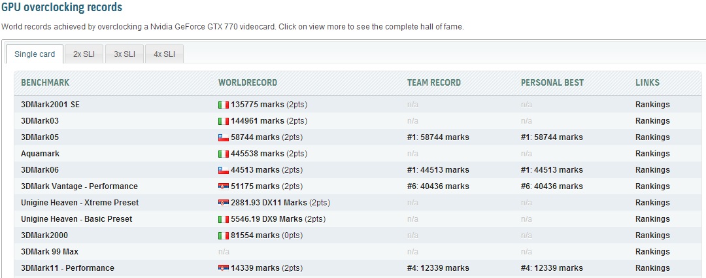View Rankings for 3DMark05
706x278 pixels.
coord(652,137)
